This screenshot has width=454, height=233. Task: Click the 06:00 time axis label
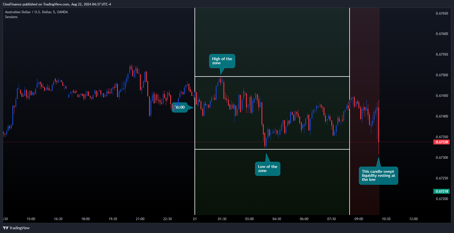(304, 219)
